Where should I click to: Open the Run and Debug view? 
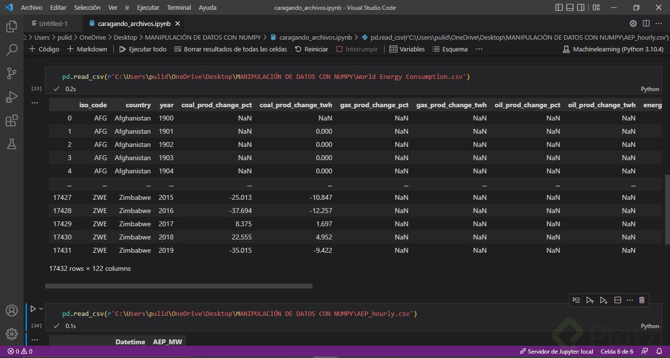tap(11, 97)
